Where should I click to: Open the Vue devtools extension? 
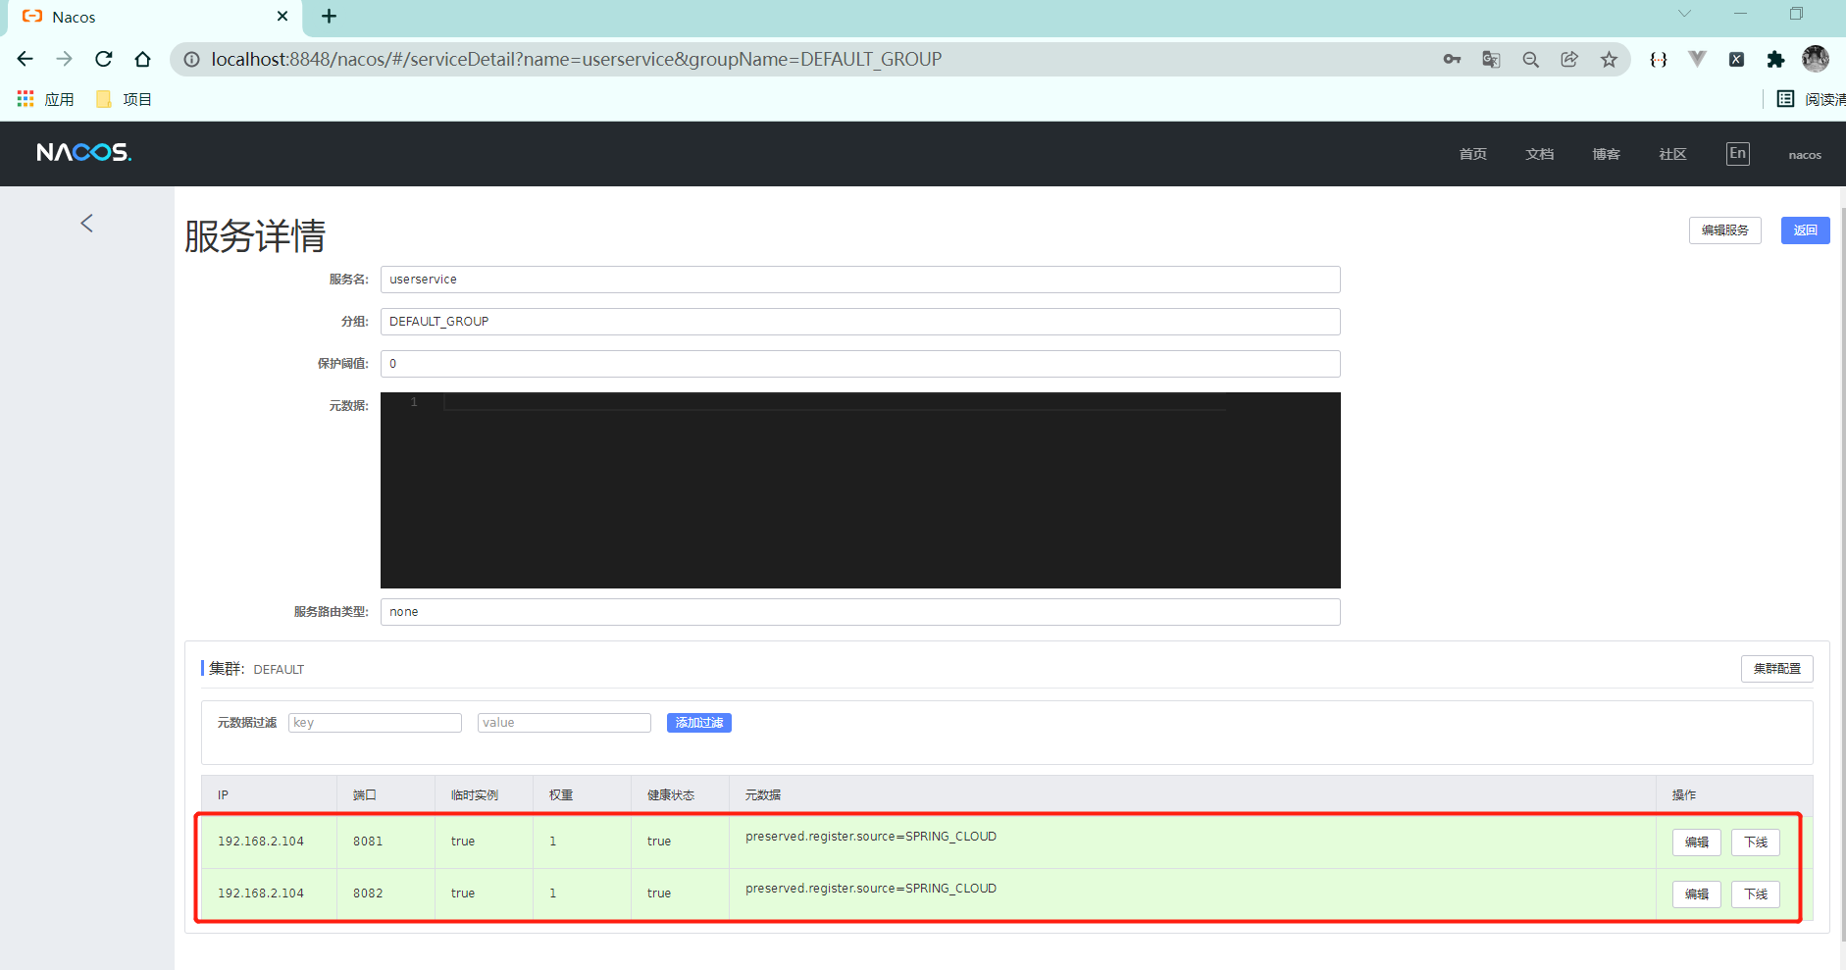click(1697, 59)
